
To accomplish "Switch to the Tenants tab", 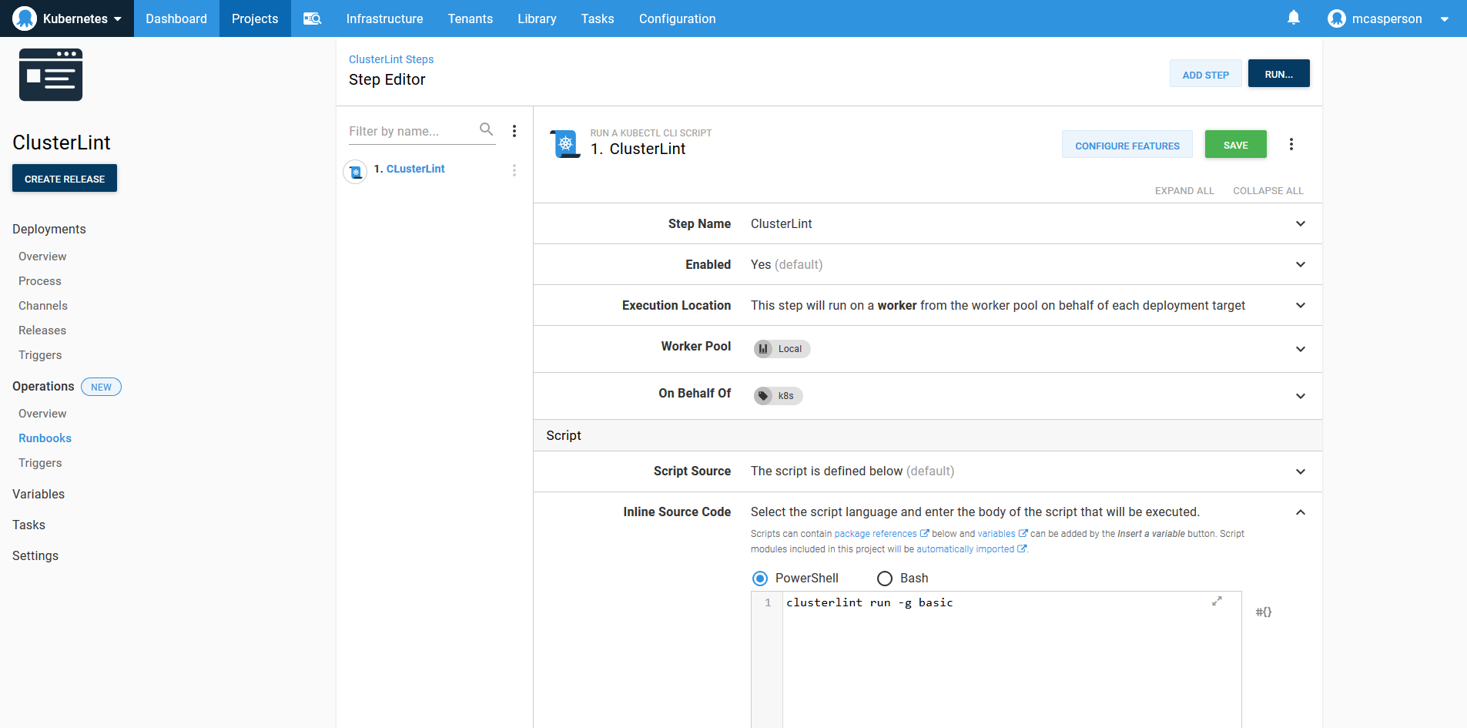I will coord(471,18).
